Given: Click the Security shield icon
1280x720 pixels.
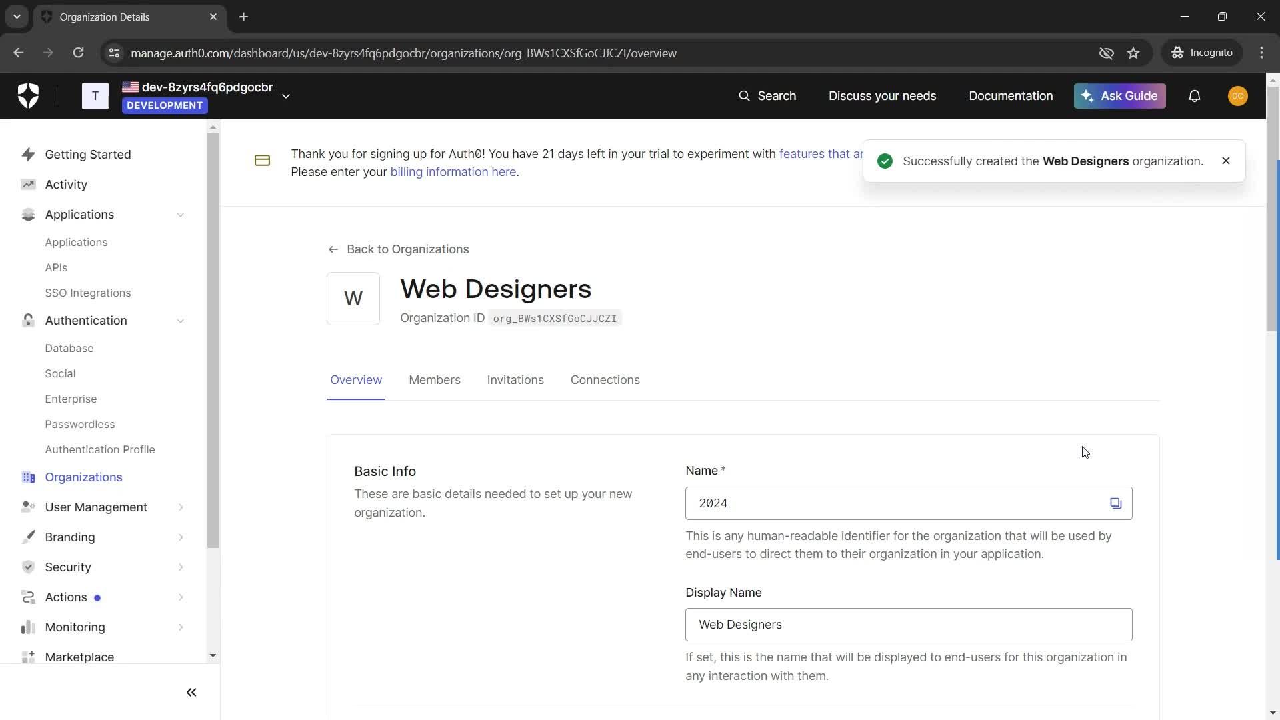Looking at the screenshot, I should [x=28, y=567].
